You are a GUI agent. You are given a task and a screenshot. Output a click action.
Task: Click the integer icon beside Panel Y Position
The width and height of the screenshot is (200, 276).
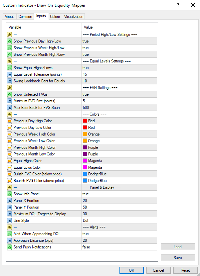(10, 207)
